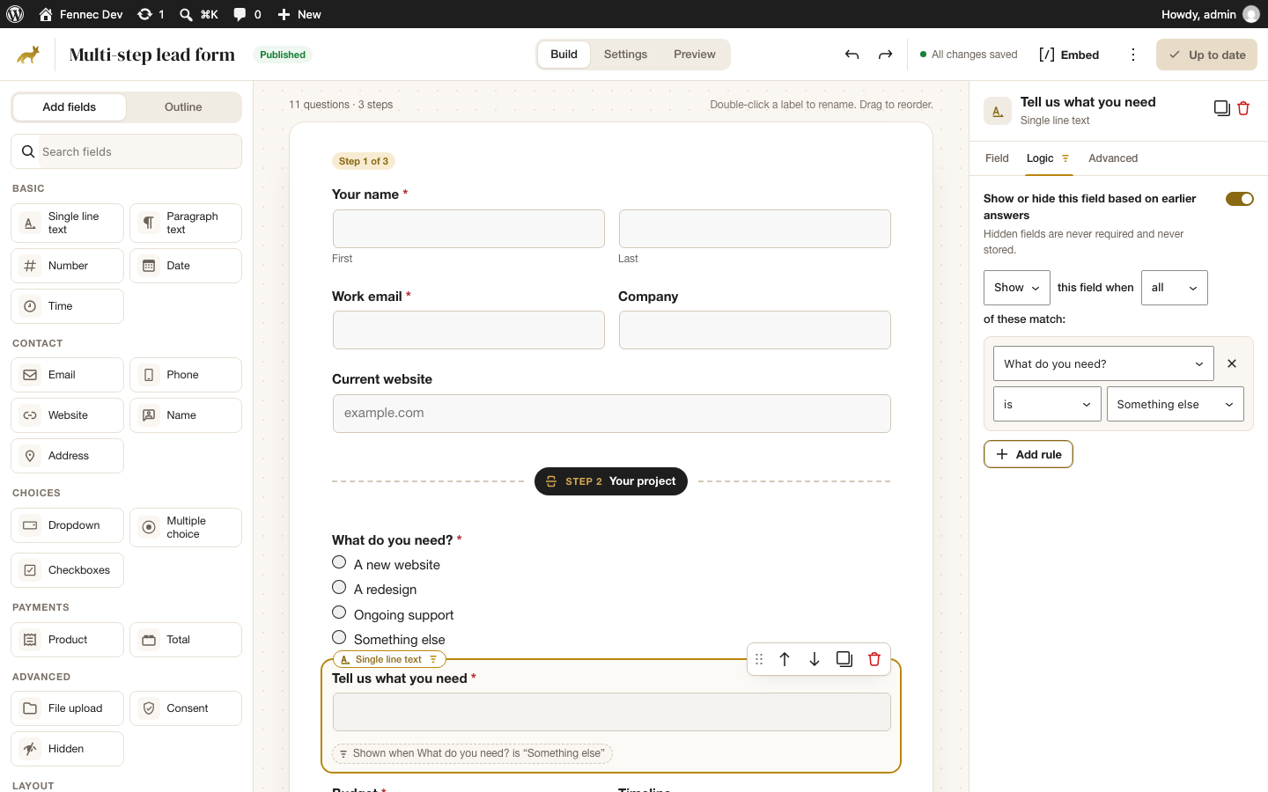
Task: Add a Number field
Action: pyautogui.click(x=67, y=266)
